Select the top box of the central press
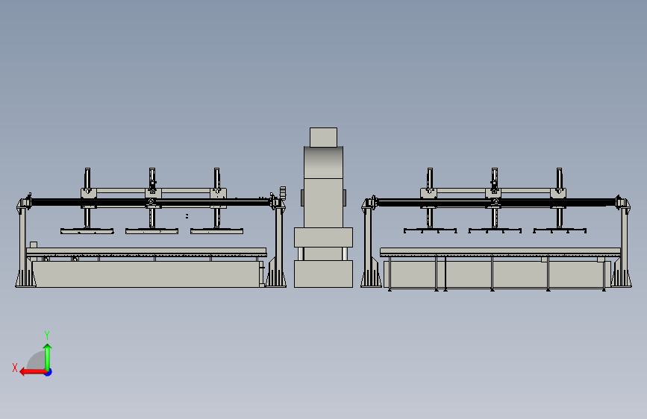 click(x=323, y=137)
